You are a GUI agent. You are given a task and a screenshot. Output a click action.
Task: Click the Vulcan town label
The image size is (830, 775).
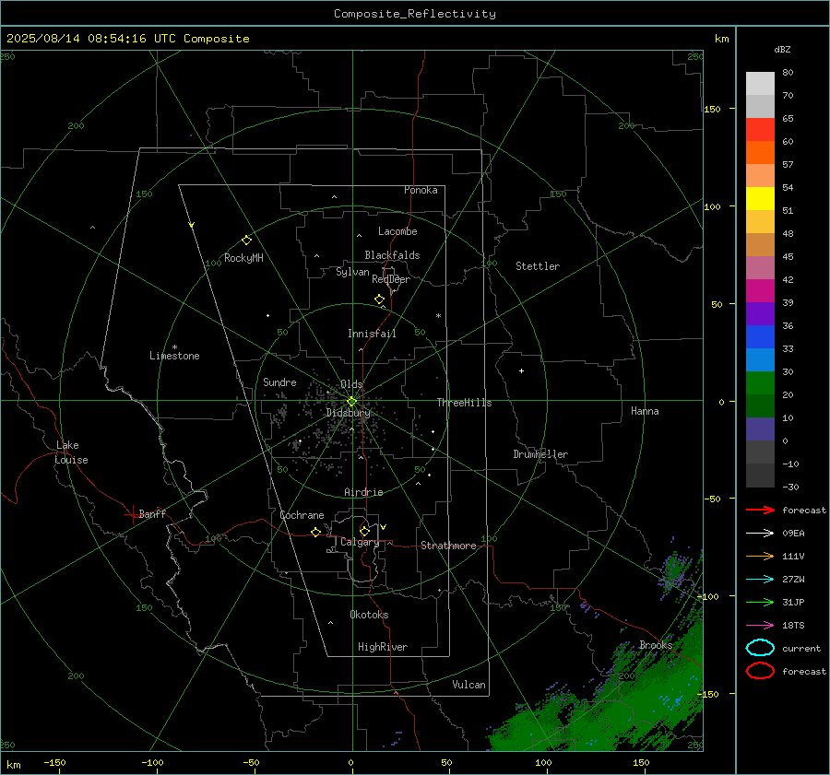[468, 685]
